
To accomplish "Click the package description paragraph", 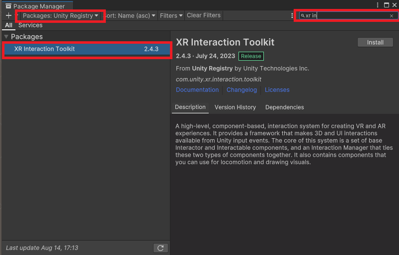I will pos(284,144).
